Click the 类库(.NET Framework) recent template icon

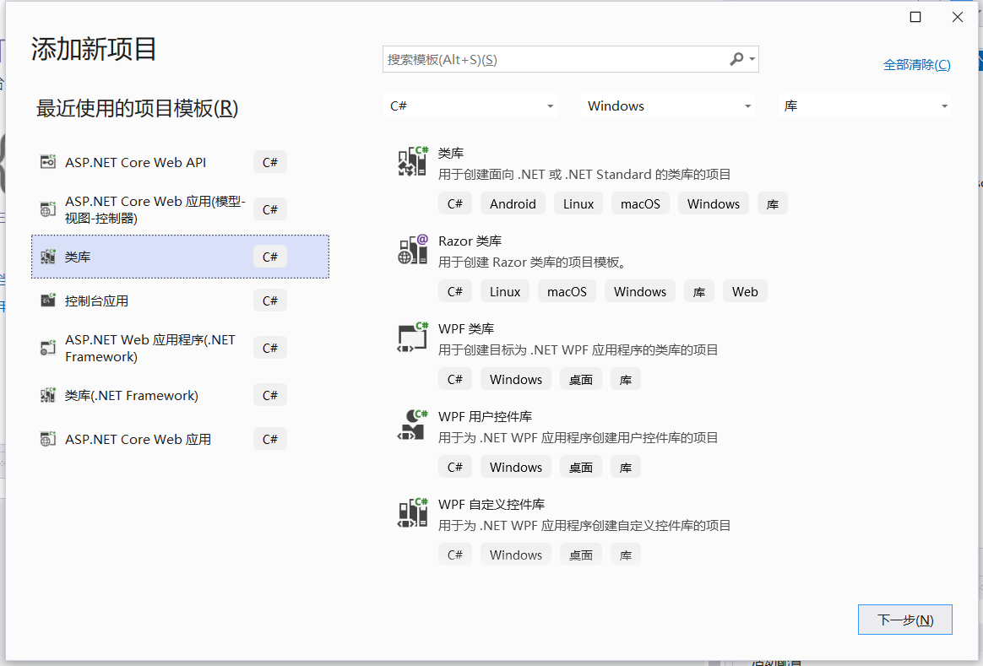(x=47, y=395)
